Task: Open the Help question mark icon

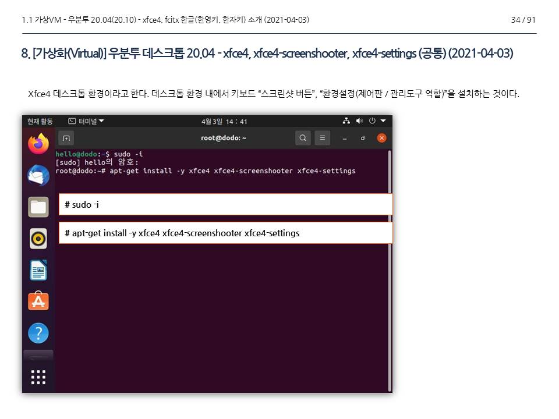Action: point(38,333)
